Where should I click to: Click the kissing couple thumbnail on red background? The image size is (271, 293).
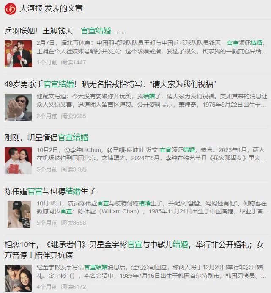click(18, 161)
